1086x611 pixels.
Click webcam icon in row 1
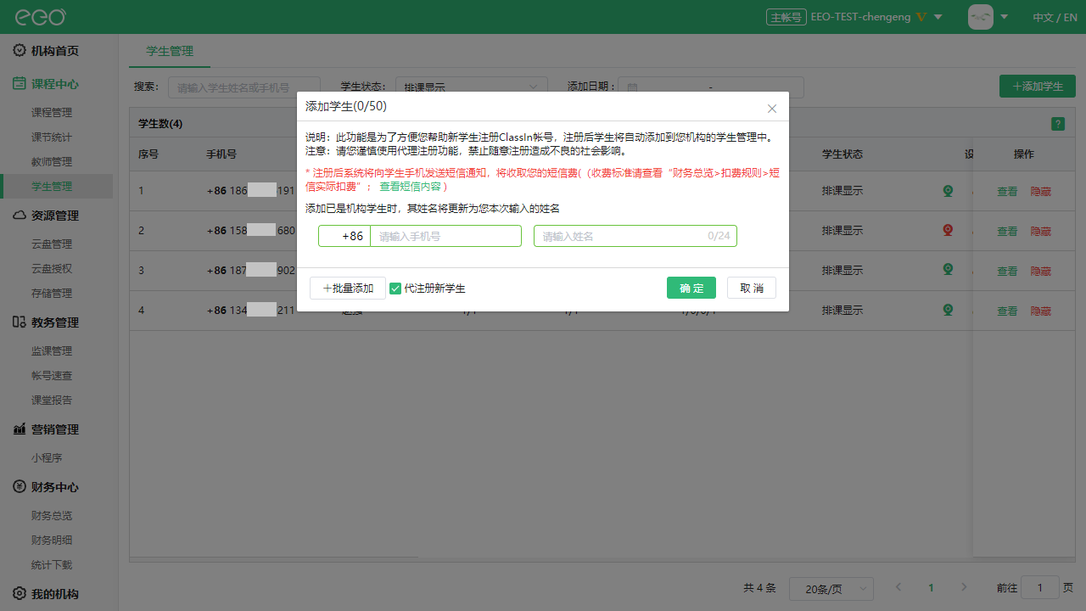949,191
